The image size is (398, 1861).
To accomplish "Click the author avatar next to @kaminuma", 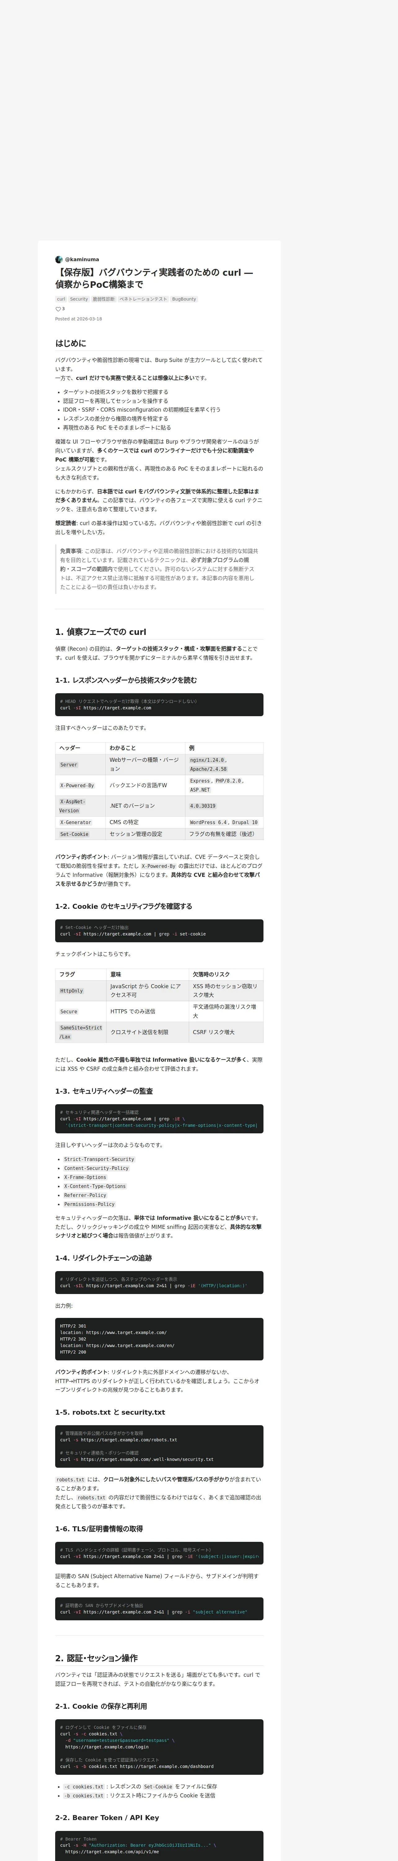I will [59, 259].
